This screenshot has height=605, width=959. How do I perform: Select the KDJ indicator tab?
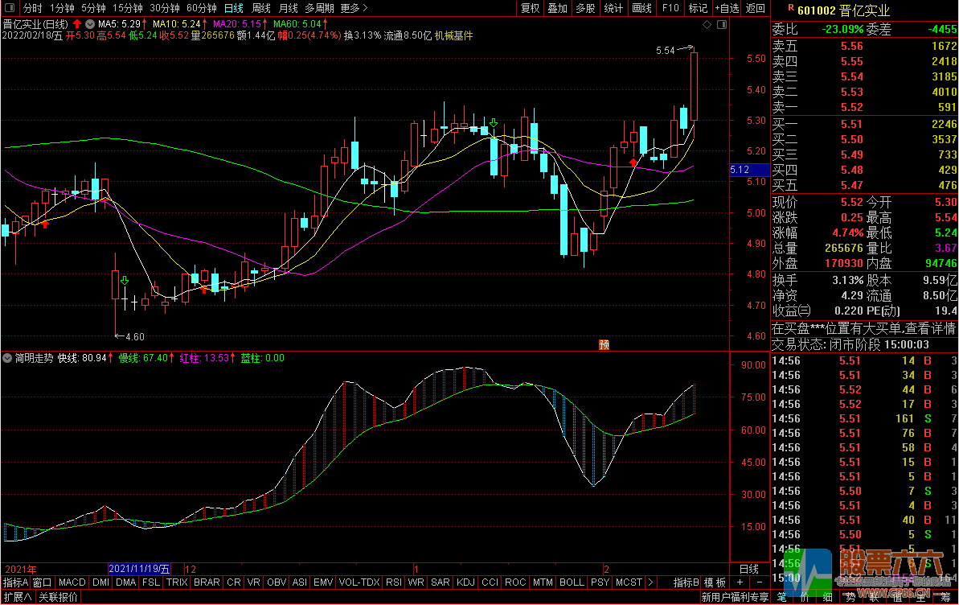click(x=465, y=582)
